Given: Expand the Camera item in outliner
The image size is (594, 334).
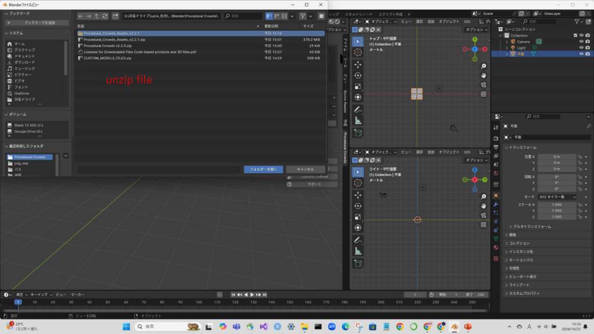Looking at the screenshot, I should (506, 42).
